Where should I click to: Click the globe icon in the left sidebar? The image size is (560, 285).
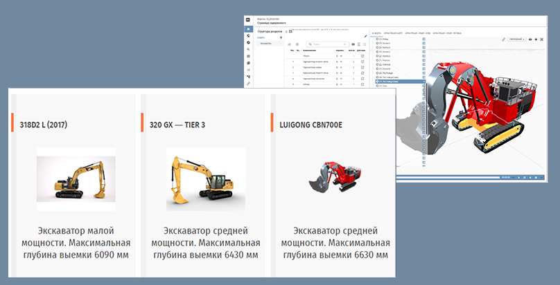[248, 36]
